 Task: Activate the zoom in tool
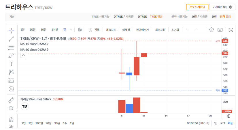point(11,108)
